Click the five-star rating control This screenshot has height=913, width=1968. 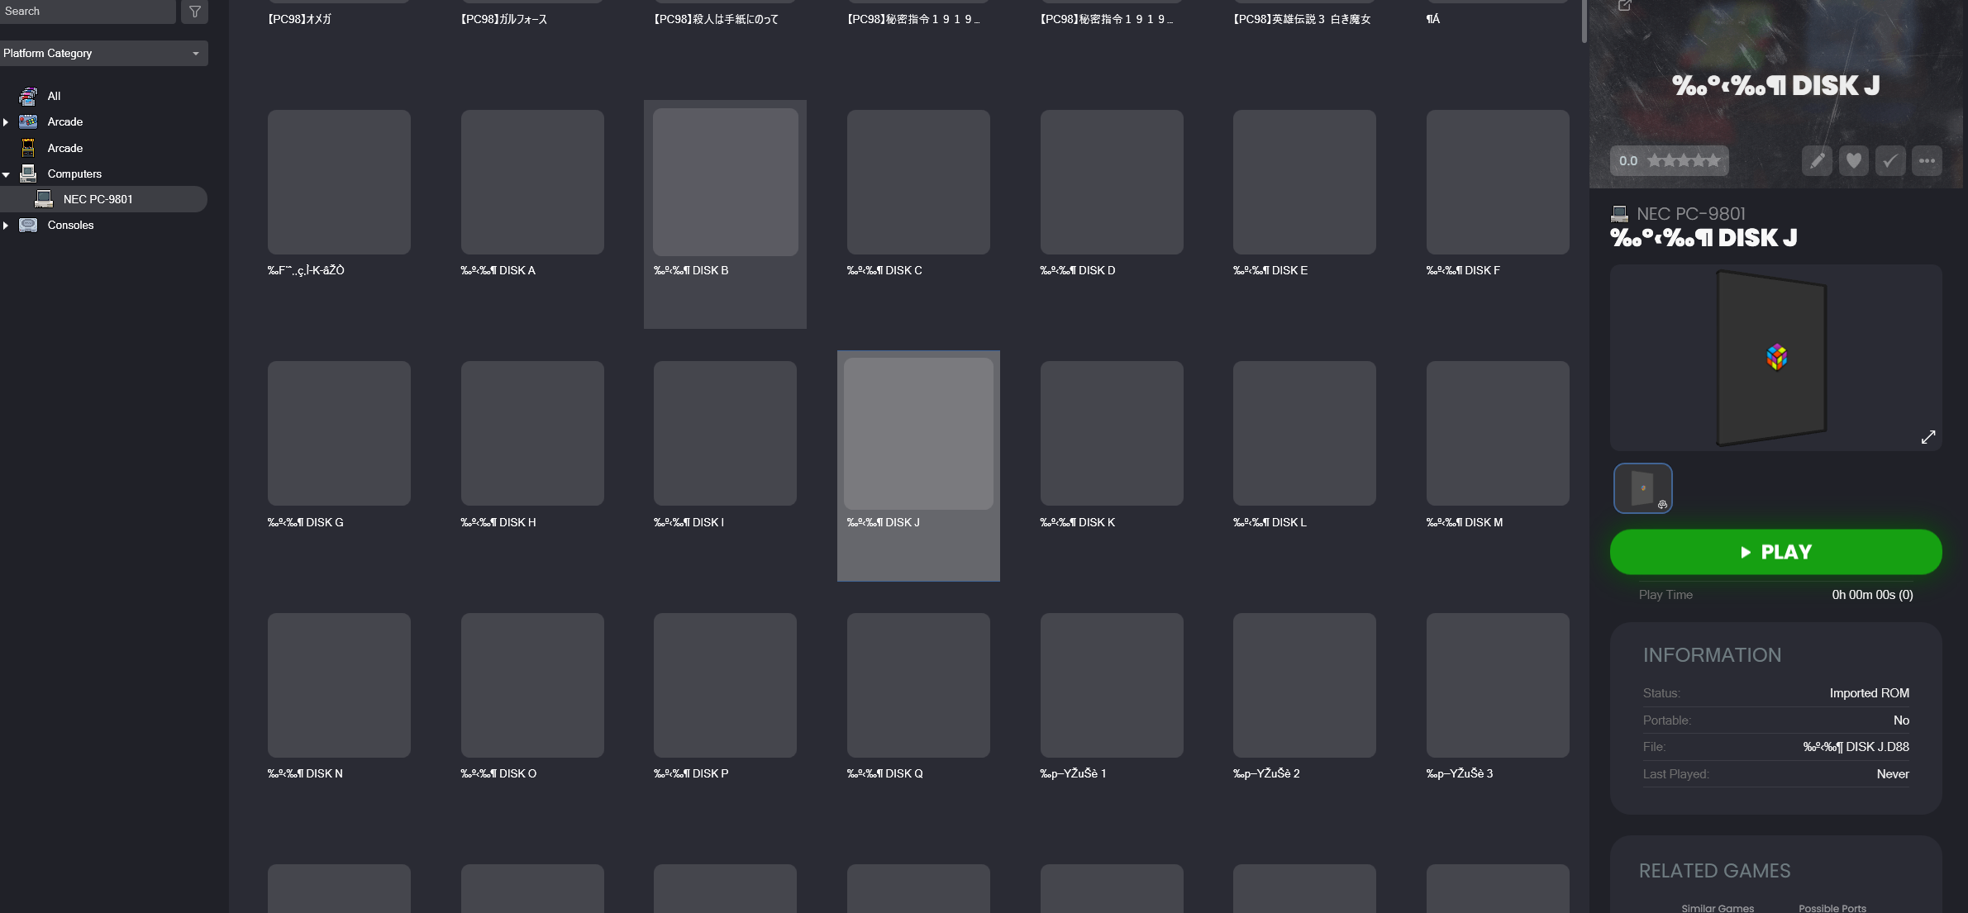1684,161
